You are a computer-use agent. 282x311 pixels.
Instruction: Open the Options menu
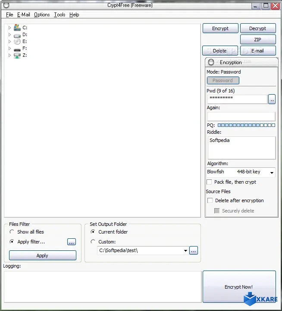42,15
